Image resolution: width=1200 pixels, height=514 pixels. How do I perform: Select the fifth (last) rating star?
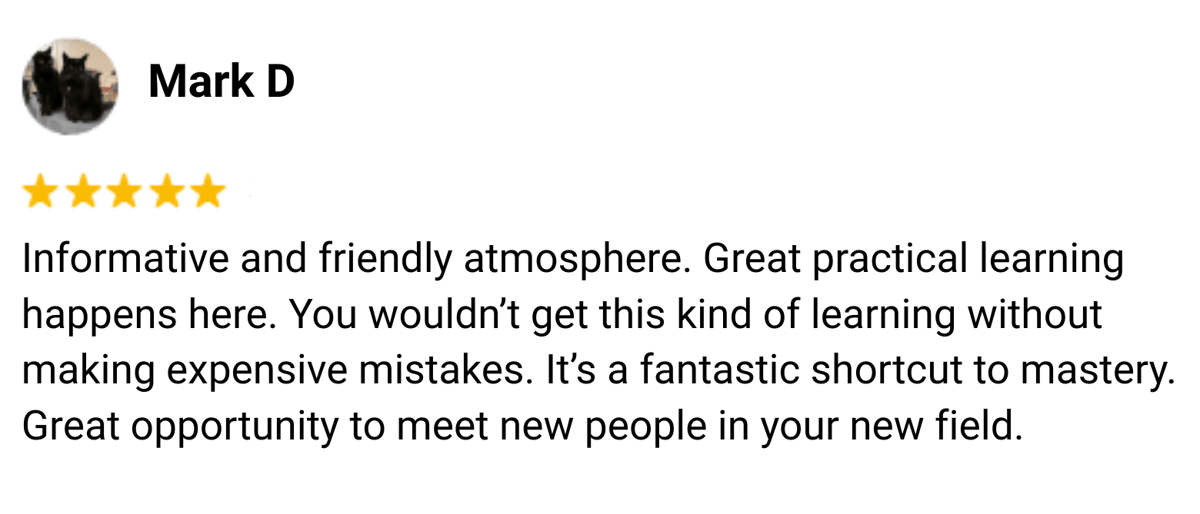(x=207, y=192)
